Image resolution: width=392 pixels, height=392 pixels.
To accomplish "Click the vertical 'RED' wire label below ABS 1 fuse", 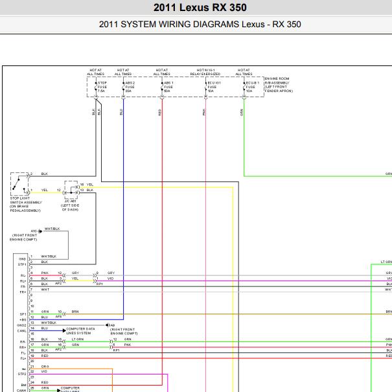I will pyautogui.click(x=159, y=112).
